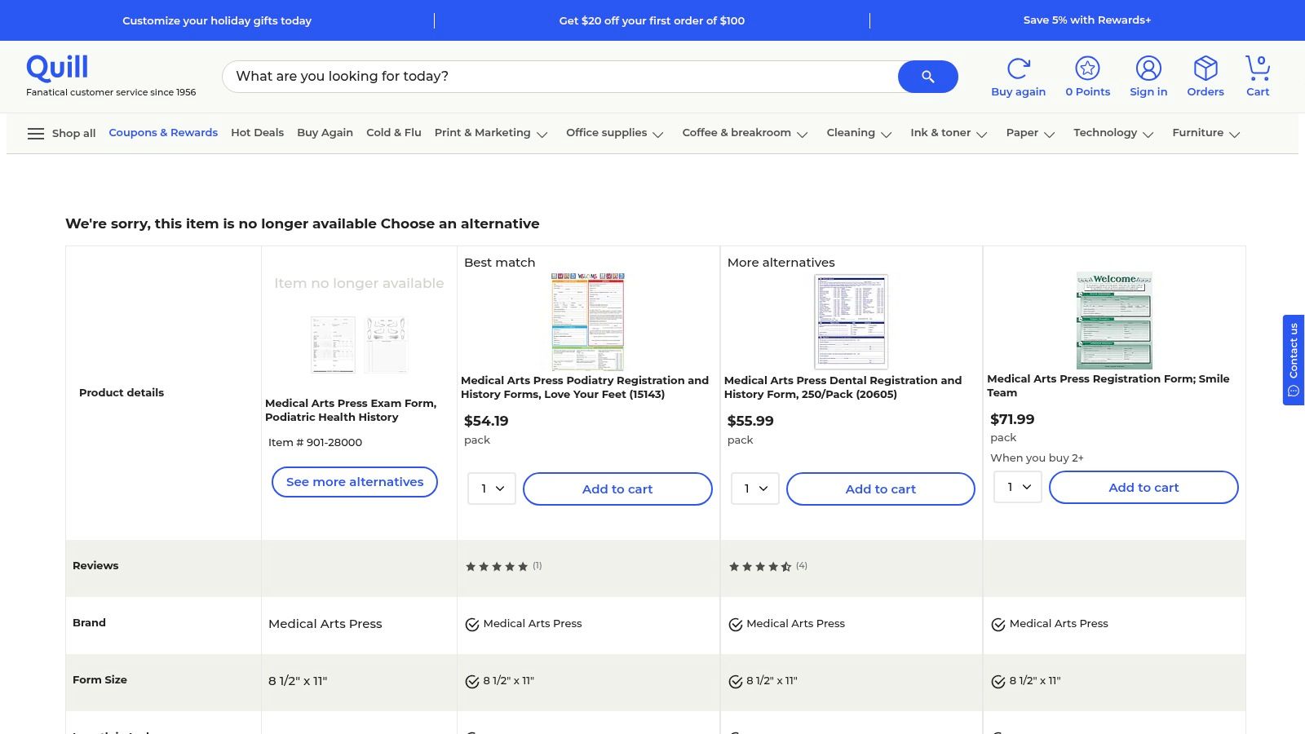Add the $54.19 Podiatry forms to cart
Screen dimensions: 1305x734
coord(617,489)
